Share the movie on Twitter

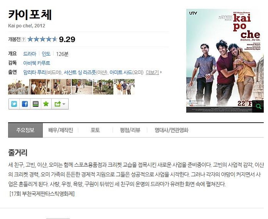(x=14, y=104)
